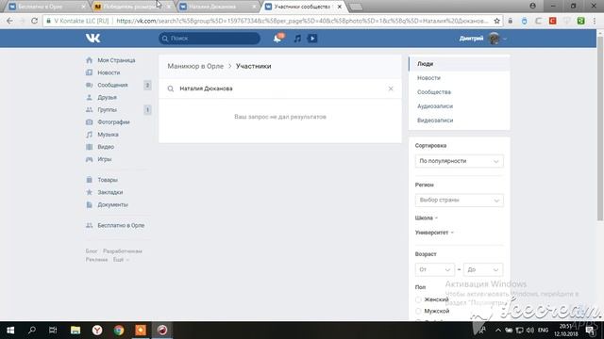Image resolution: width=604 pixels, height=339 pixels.
Task: Click the Фотографии camera icon
Action: (x=90, y=122)
